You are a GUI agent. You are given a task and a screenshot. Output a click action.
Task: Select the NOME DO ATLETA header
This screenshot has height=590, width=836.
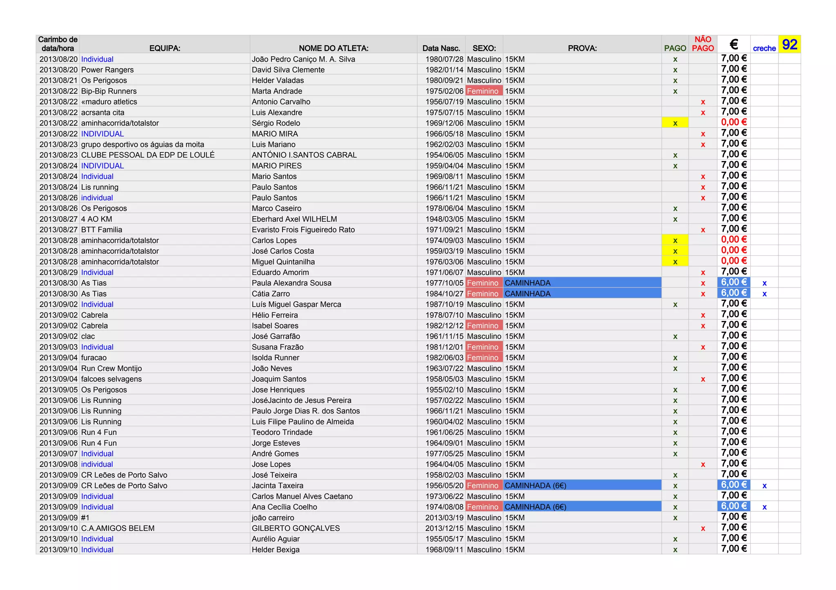(x=334, y=48)
